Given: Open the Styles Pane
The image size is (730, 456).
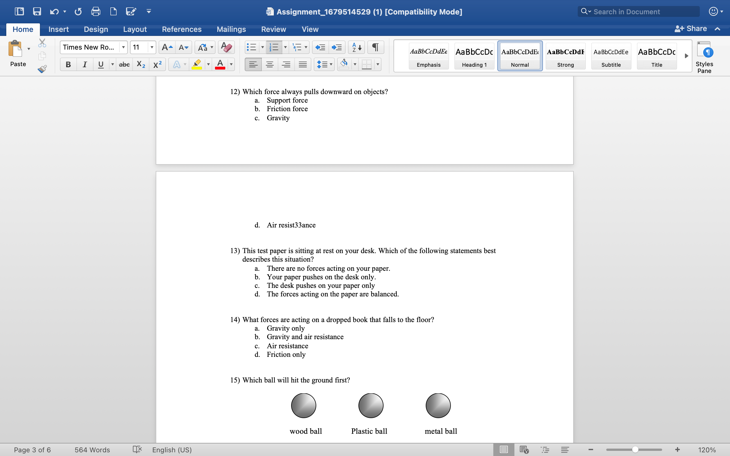Looking at the screenshot, I should click(704, 57).
